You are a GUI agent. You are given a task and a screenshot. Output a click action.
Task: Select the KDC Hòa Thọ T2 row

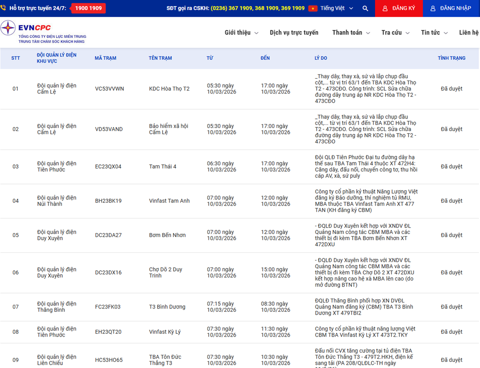[169, 89]
